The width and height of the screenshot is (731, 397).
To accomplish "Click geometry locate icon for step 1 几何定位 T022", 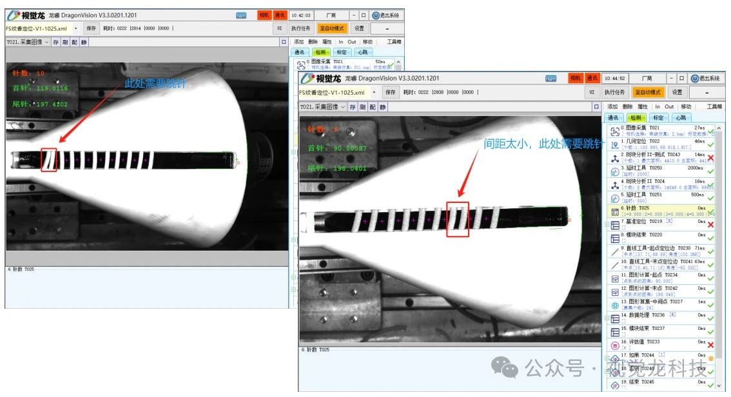I will 615,145.
